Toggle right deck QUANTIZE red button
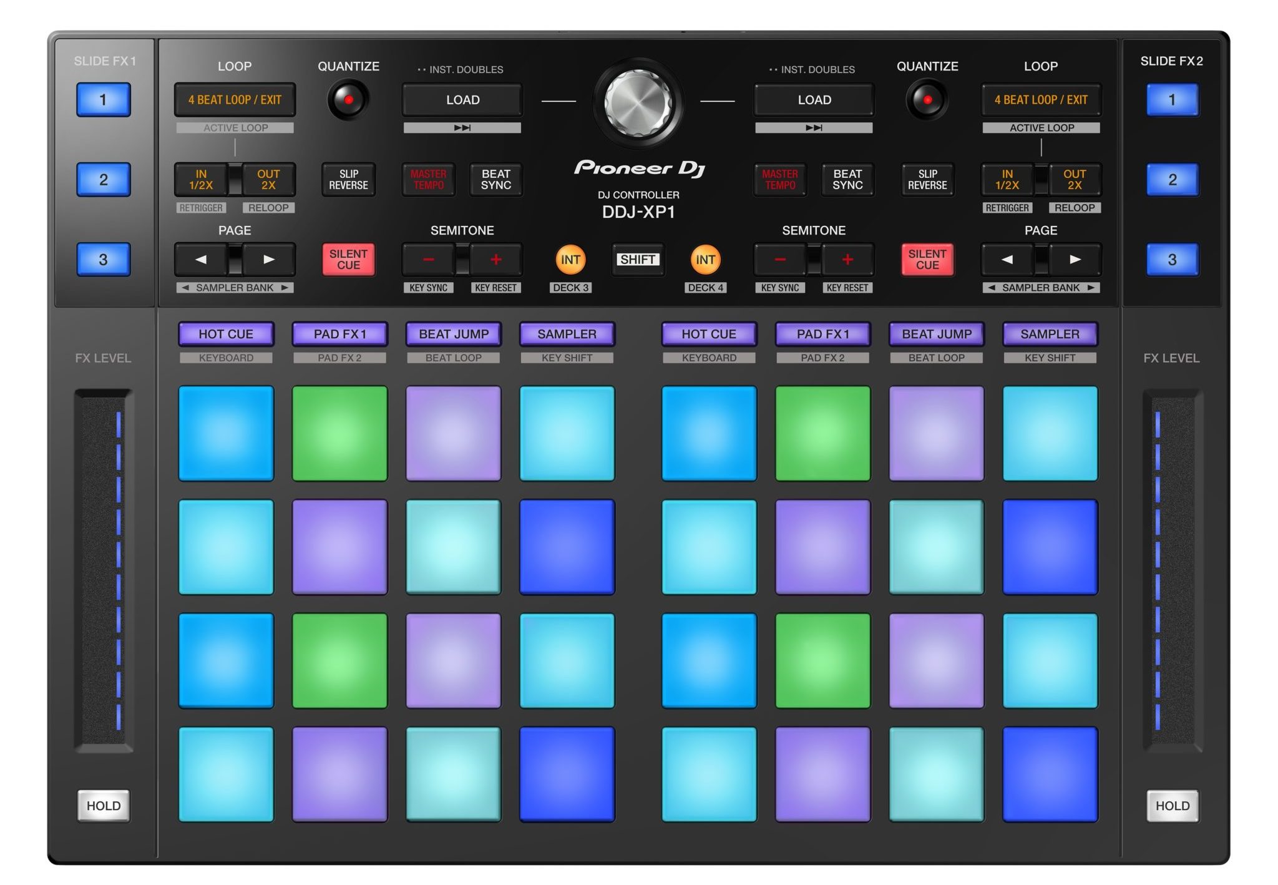 tap(927, 100)
